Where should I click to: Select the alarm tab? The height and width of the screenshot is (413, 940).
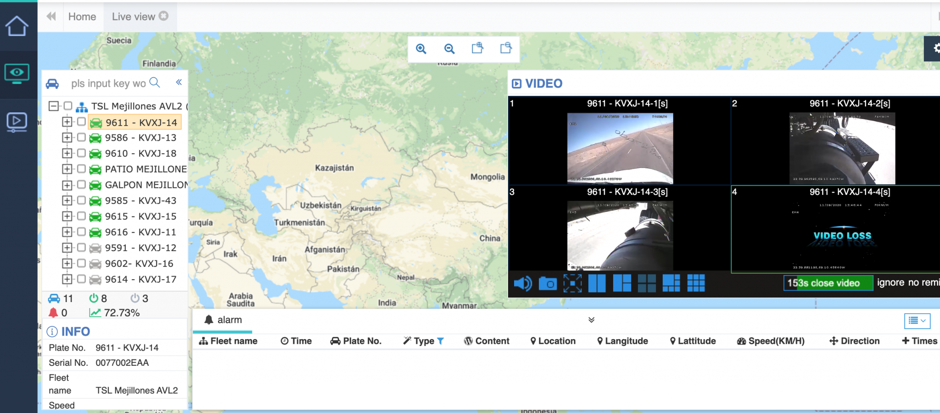click(x=223, y=320)
